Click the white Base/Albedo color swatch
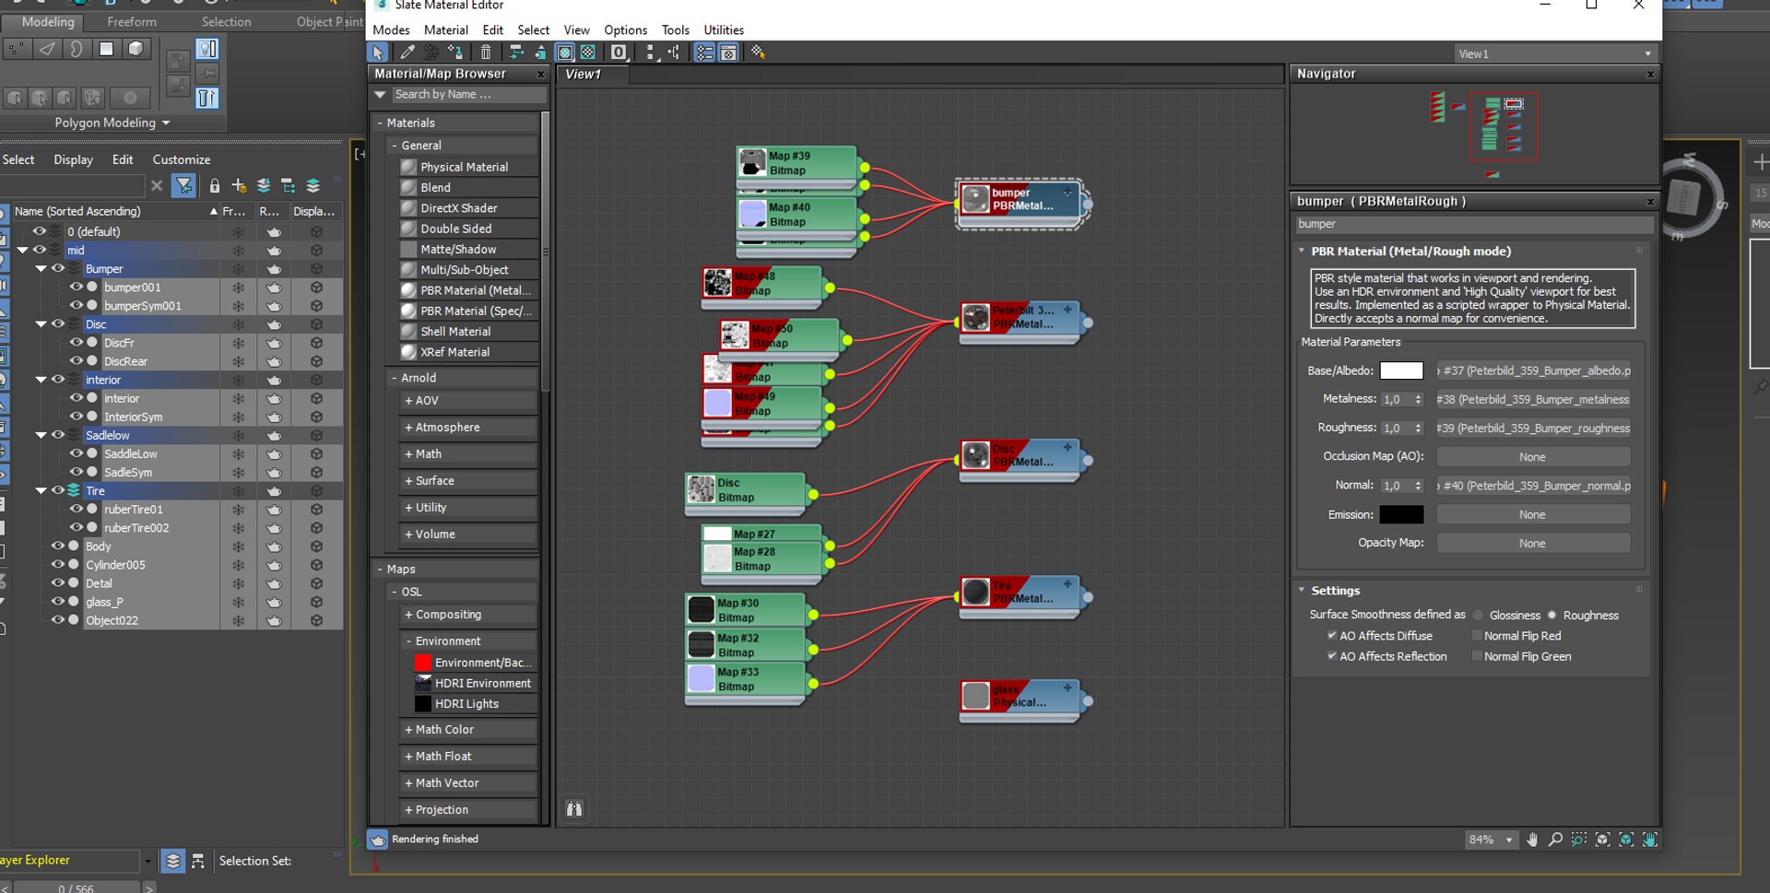The image size is (1770, 893). click(x=1401, y=370)
